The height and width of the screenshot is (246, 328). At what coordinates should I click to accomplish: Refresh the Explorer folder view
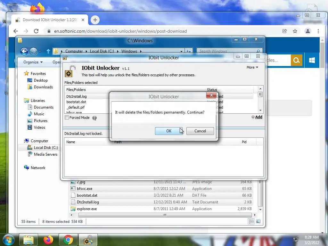coord(189,51)
